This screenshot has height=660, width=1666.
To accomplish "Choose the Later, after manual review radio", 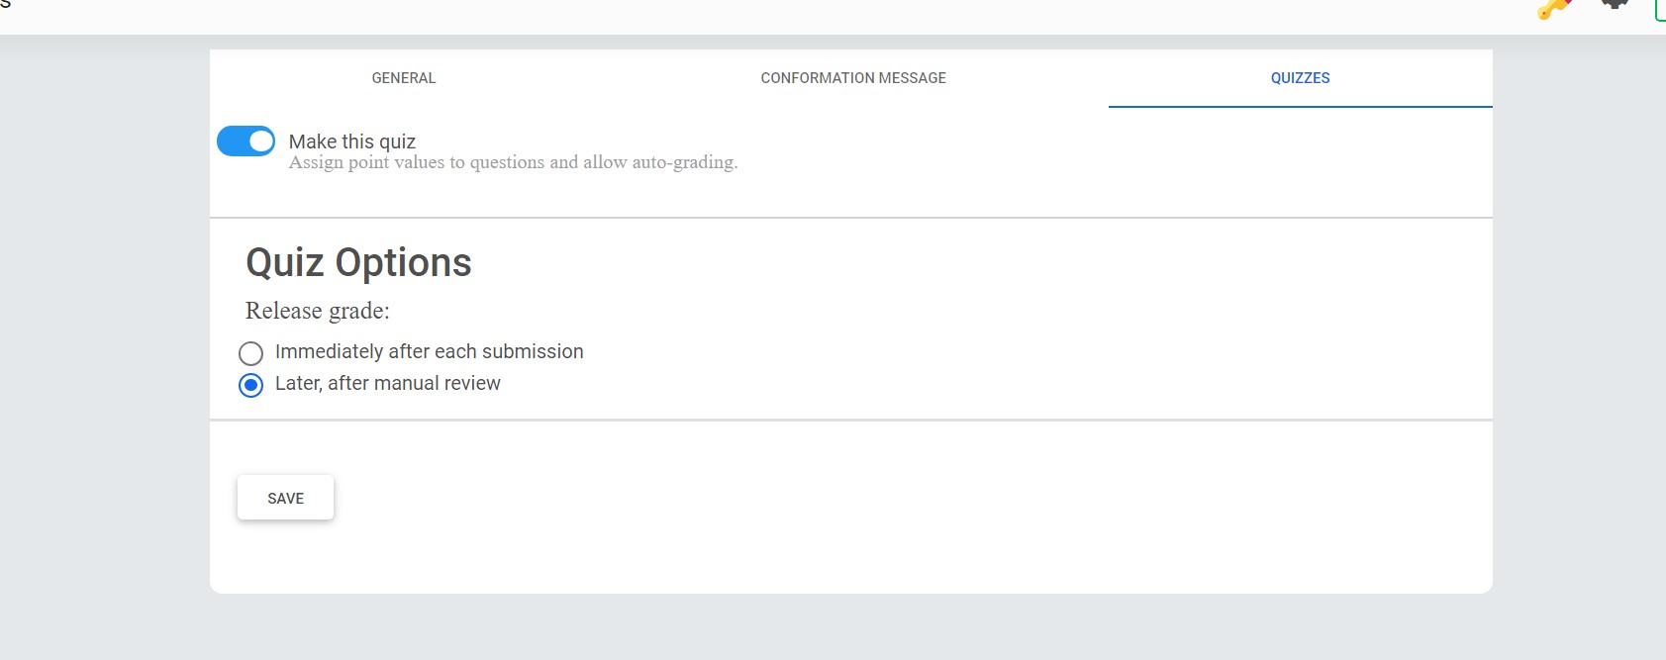I will point(251,385).
